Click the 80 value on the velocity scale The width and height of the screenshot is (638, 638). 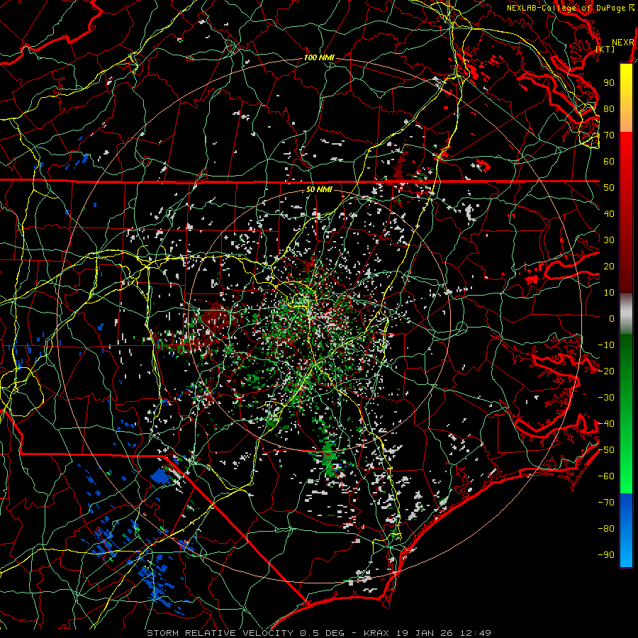(609, 108)
